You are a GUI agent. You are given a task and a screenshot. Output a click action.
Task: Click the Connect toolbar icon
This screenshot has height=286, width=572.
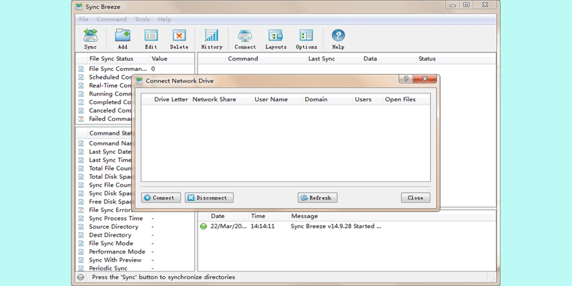coord(245,39)
